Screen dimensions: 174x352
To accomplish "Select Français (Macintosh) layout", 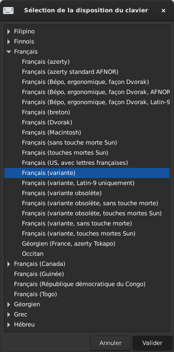I will (87, 132).
